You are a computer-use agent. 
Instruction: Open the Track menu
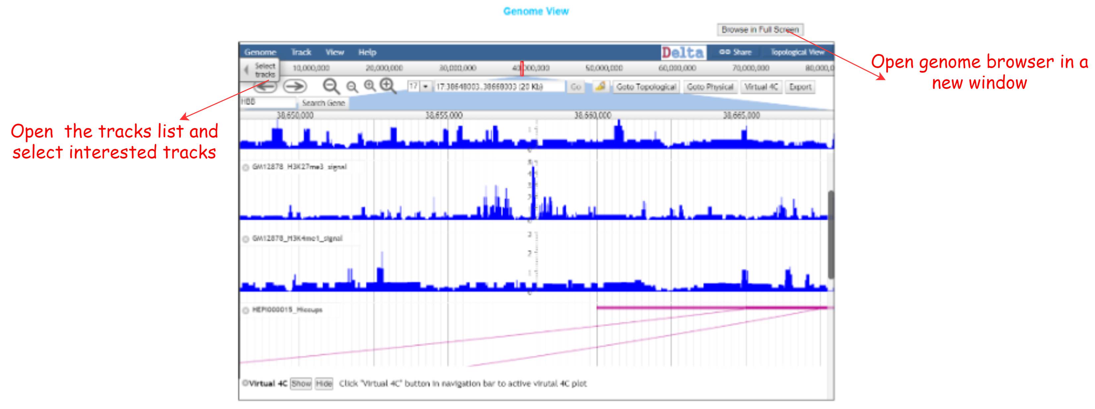point(301,52)
